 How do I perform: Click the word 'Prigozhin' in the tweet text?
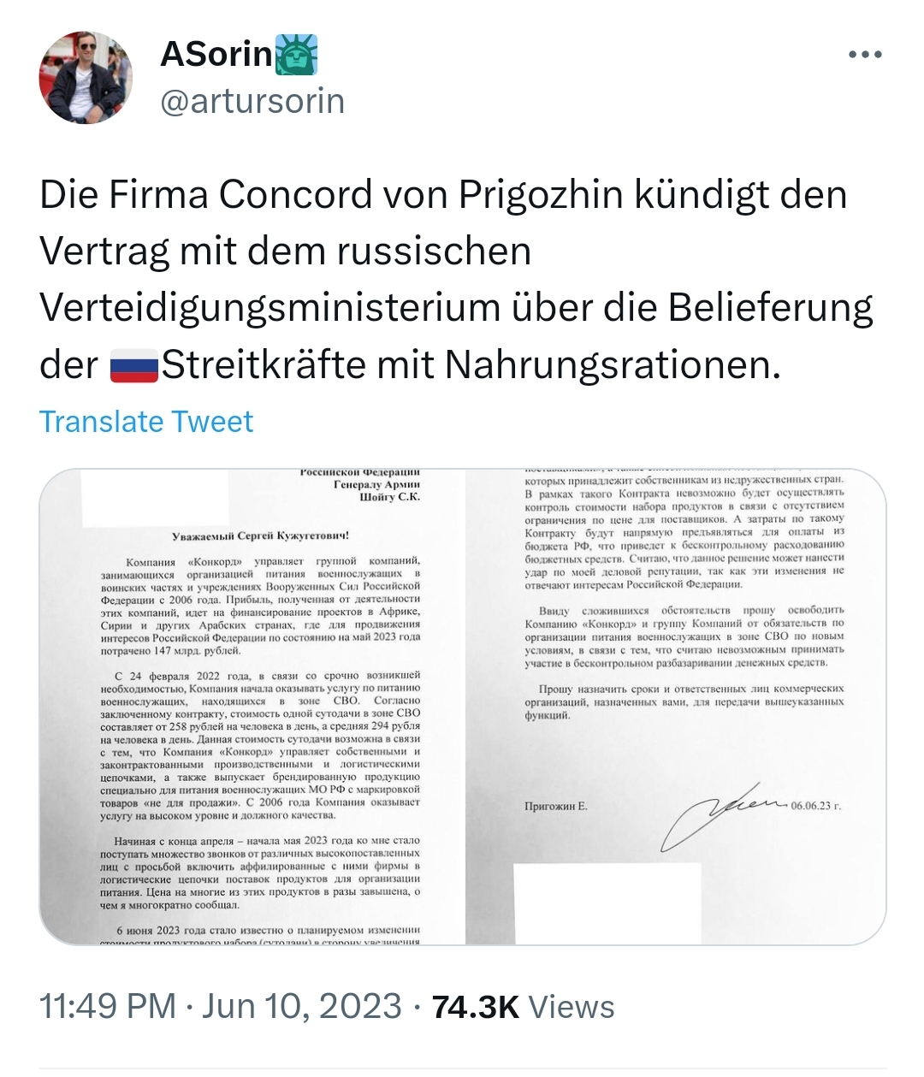click(x=541, y=195)
